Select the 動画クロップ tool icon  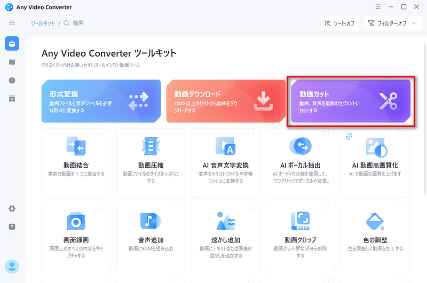point(301,221)
